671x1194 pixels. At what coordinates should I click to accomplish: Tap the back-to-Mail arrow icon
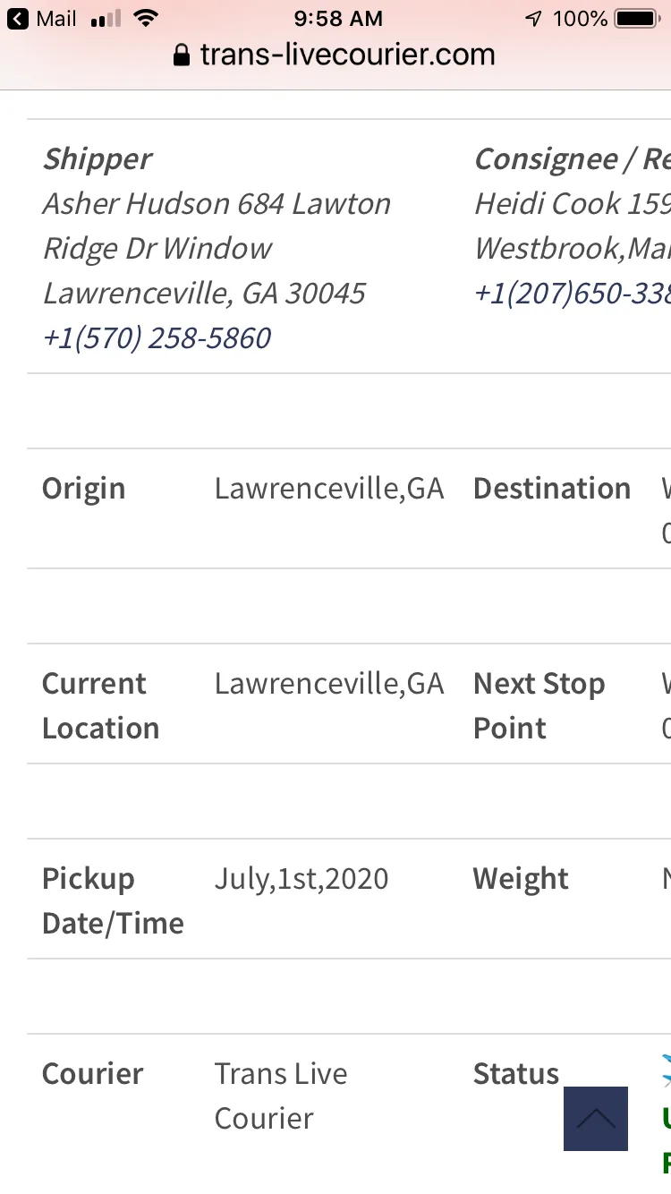(17, 18)
